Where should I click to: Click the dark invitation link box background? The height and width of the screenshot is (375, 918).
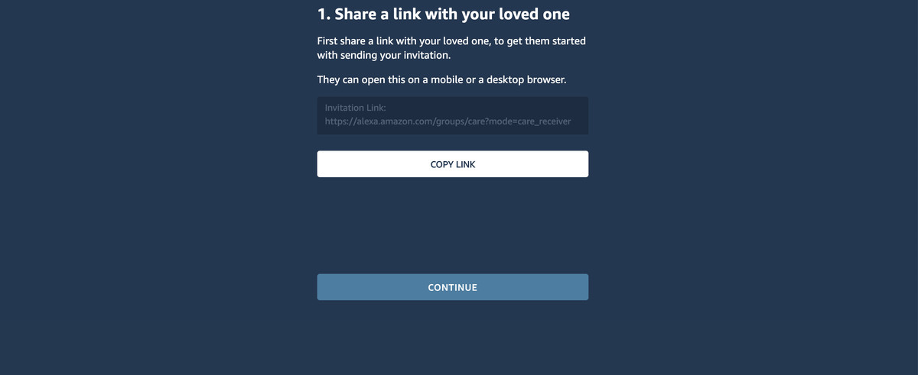click(x=453, y=115)
